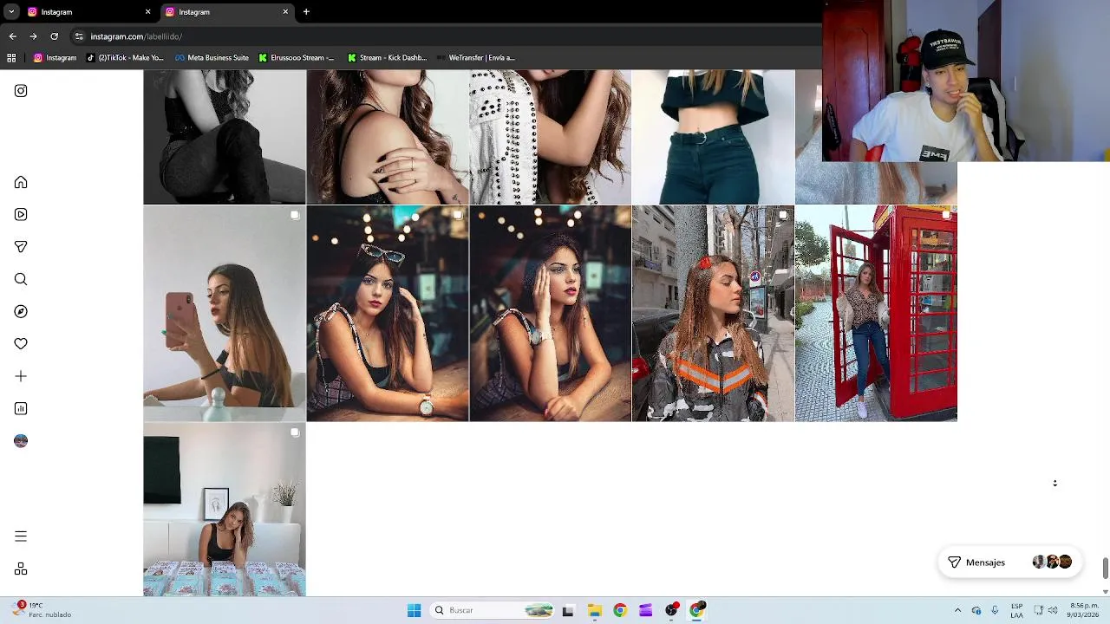Open a new browser tab
This screenshot has height=624, width=1110.
pos(306,12)
